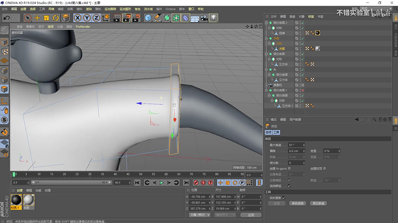Open the spline pen tool icon
The width and height of the screenshot is (398, 223).
pyautogui.click(x=157, y=18)
